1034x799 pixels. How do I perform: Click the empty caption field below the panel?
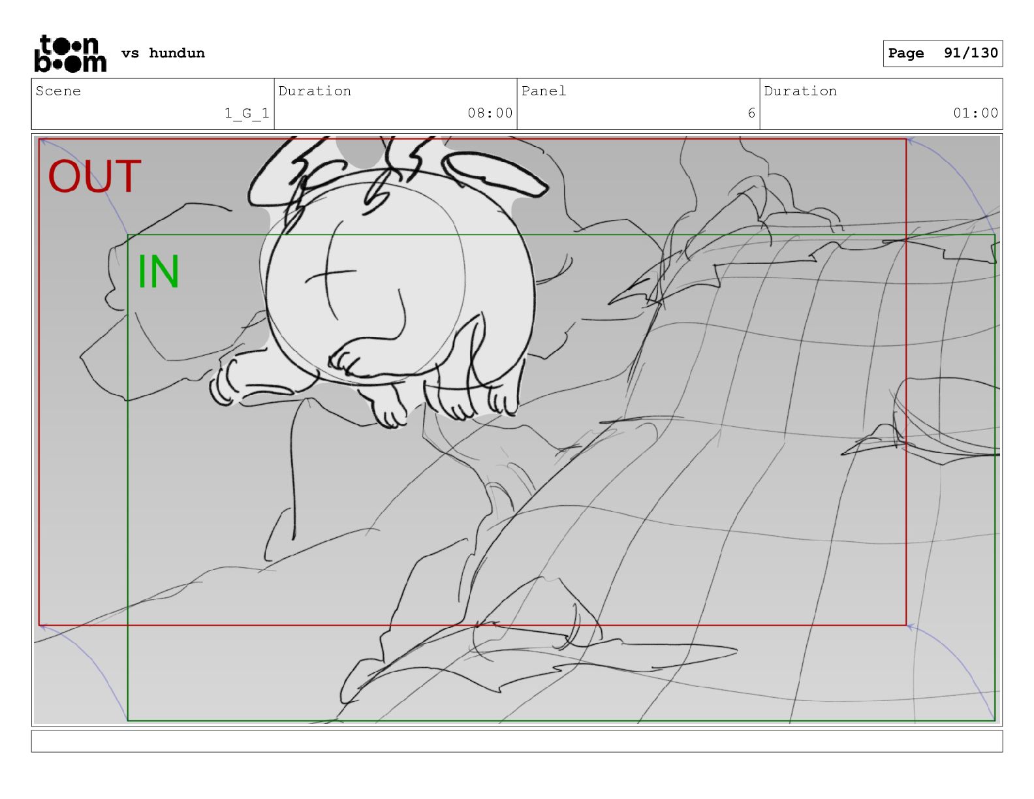pos(517,741)
